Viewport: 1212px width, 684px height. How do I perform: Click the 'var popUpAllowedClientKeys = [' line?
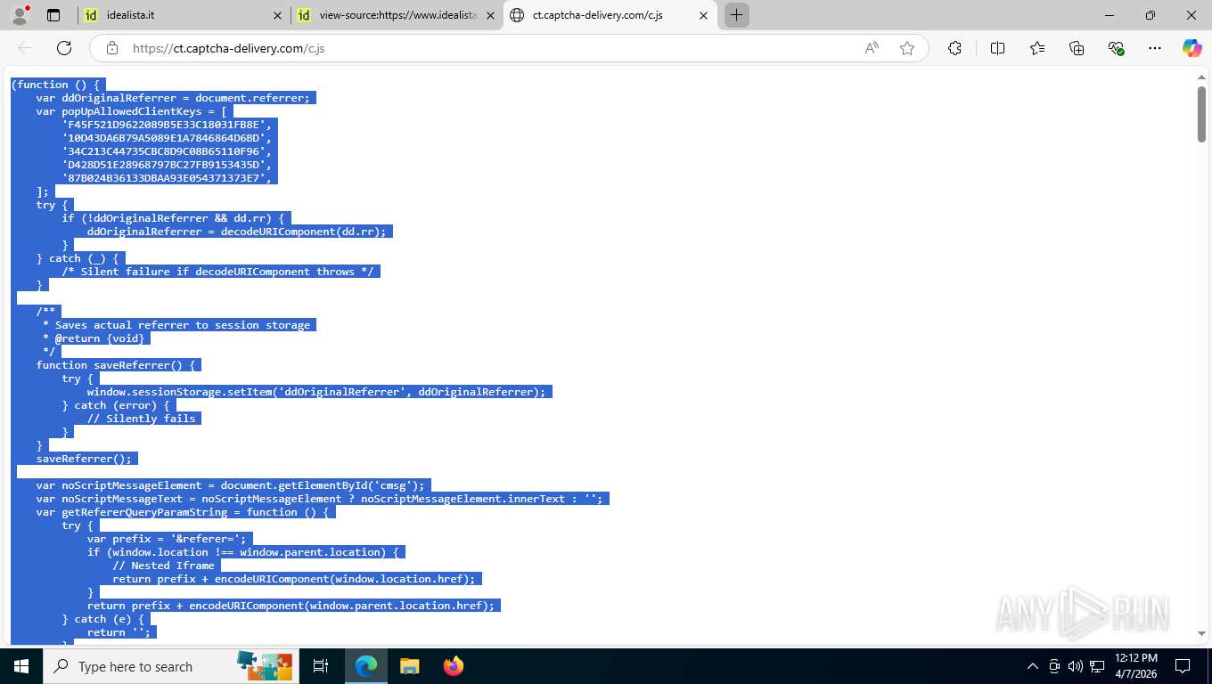tap(132, 111)
